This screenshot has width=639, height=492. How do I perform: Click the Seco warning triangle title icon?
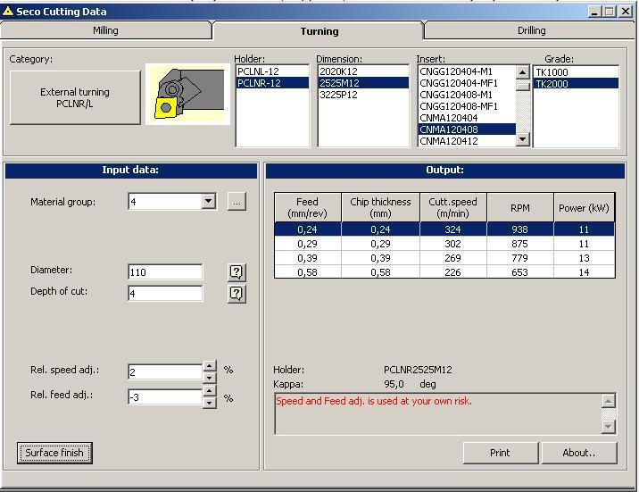[x=8, y=11]
